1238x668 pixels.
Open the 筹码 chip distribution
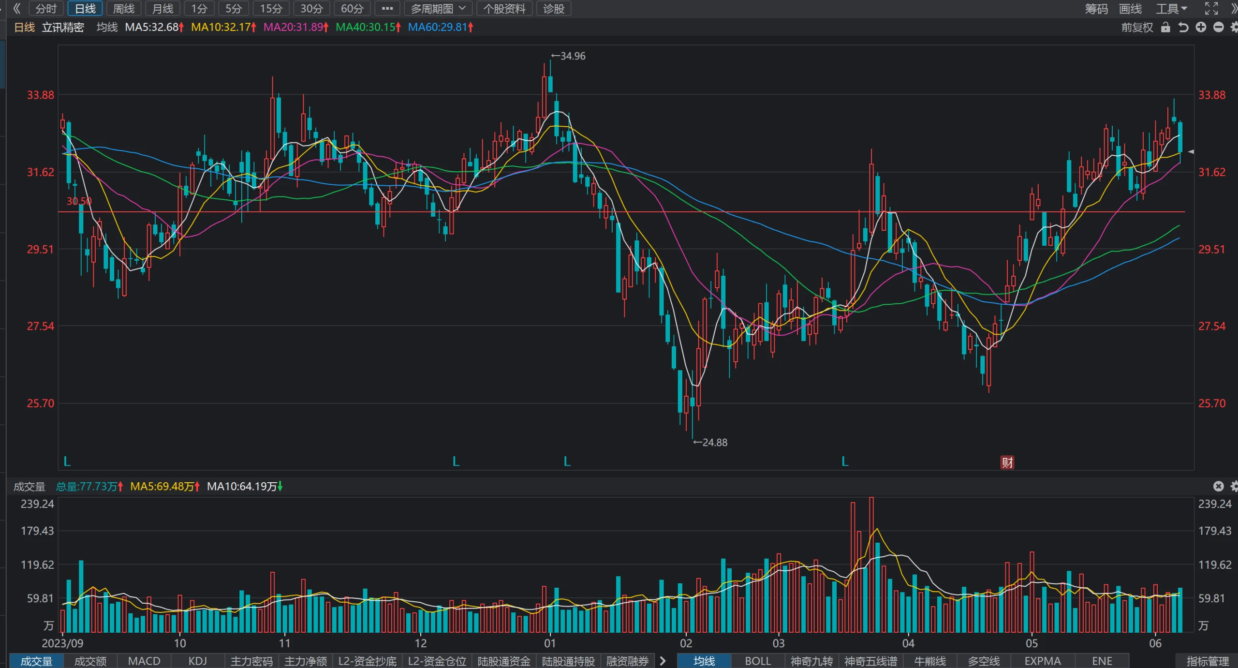(1096, 9)
